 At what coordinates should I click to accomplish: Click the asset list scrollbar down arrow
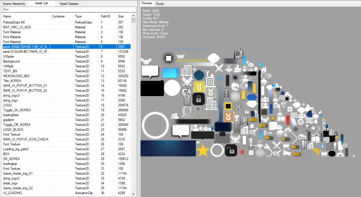tap(134, 194)
